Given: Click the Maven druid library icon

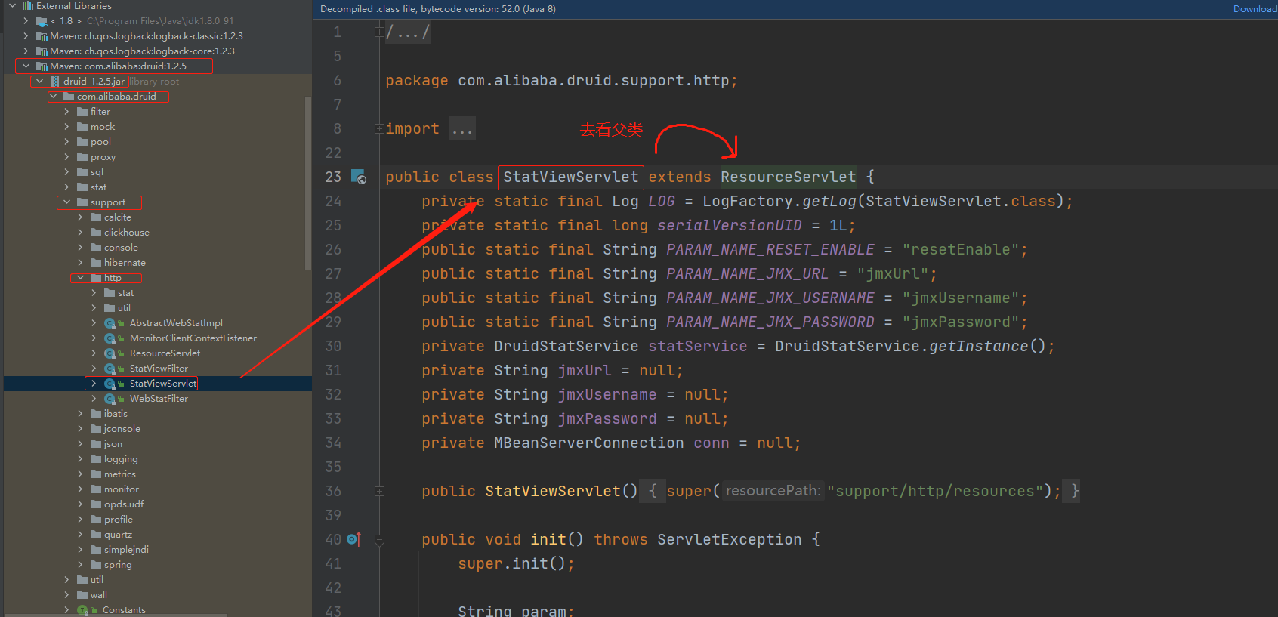Looking at the screenshot, I should [x=42, y=66].
